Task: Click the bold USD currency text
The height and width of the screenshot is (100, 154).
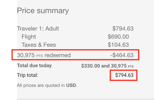Action: [x=71, y=85]
